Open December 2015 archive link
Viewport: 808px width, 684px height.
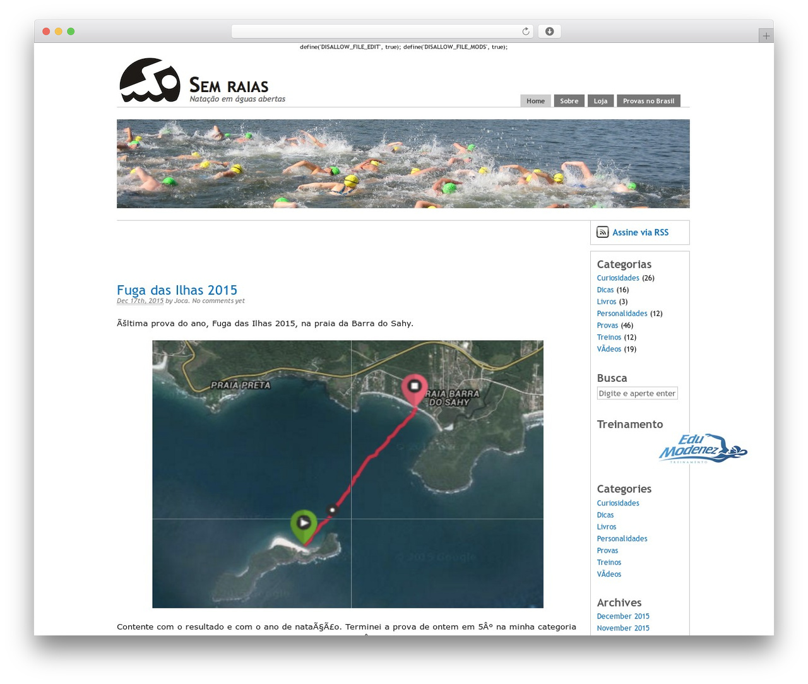623,616
